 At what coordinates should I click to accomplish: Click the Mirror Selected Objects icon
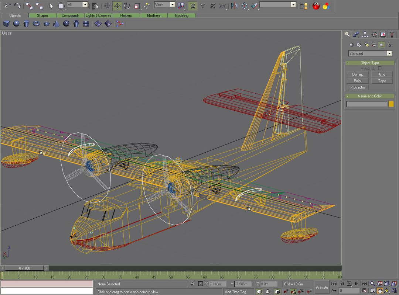[x=234, y=6]
